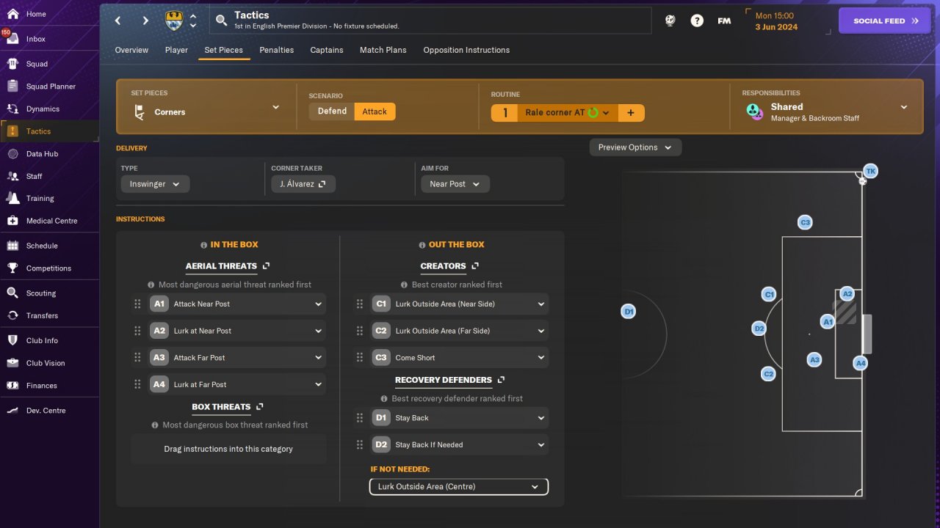Open Finances sidebar icon

[x=12, y=386]
